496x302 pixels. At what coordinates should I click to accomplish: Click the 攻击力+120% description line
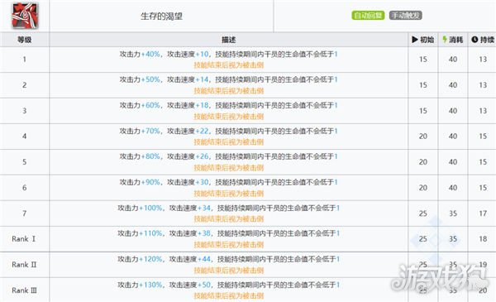228,259
